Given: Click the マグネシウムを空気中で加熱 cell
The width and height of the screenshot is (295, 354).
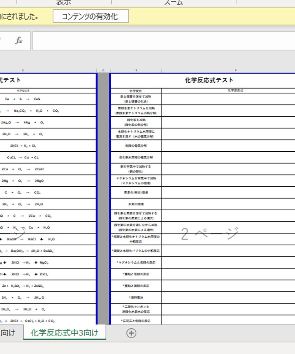Looking at the screenshot, I should [136, 181].
